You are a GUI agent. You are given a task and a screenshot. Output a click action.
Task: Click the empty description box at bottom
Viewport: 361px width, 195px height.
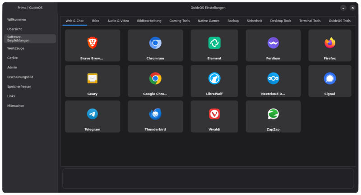208,178
